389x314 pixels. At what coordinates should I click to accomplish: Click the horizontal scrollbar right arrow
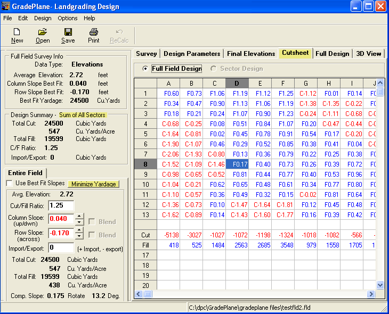[371, 294]
